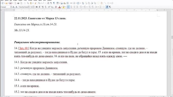Increase the paragraph indent
173x97 pixels.
coord(89,7)
